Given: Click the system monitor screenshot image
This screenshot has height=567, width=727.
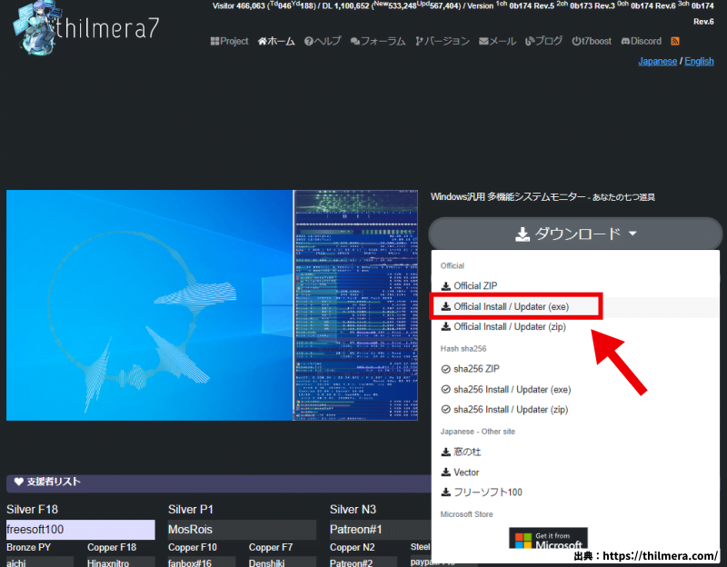Looking at the screenshot, I should coord(212,305).
